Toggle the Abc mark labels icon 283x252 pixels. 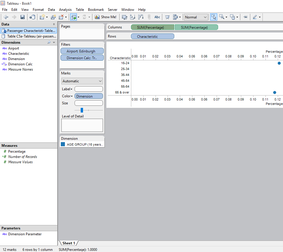point(157,17)
